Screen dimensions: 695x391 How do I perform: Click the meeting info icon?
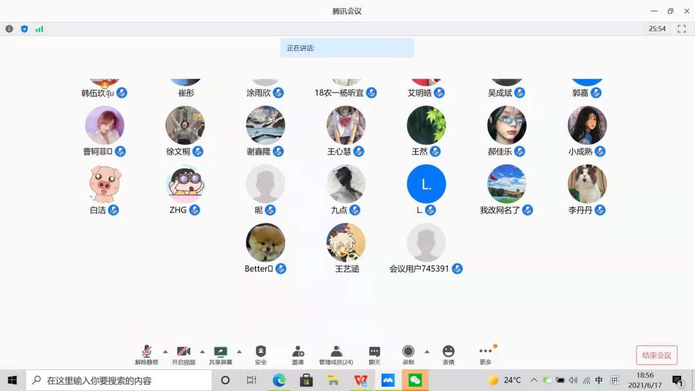click(10, 29)
